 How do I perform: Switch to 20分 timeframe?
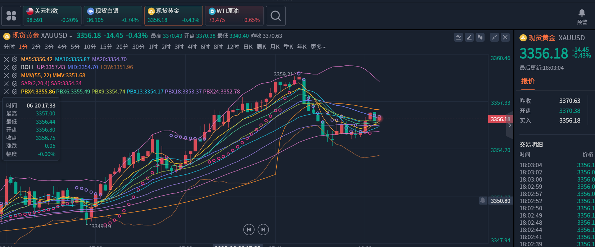pos(122,47)
